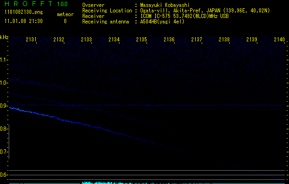Image resolution: width=289 pixels, height=184 pixels.
Task: Click the 0.6 kHz axis label
Action: point(4,175)
